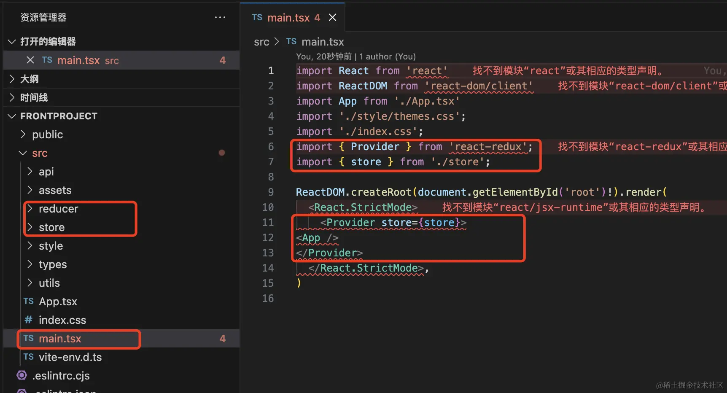The image size is (727, 393).
Task: Click the opening React.StrictMode tag on line 10
Action: click(x=363, y=207)
